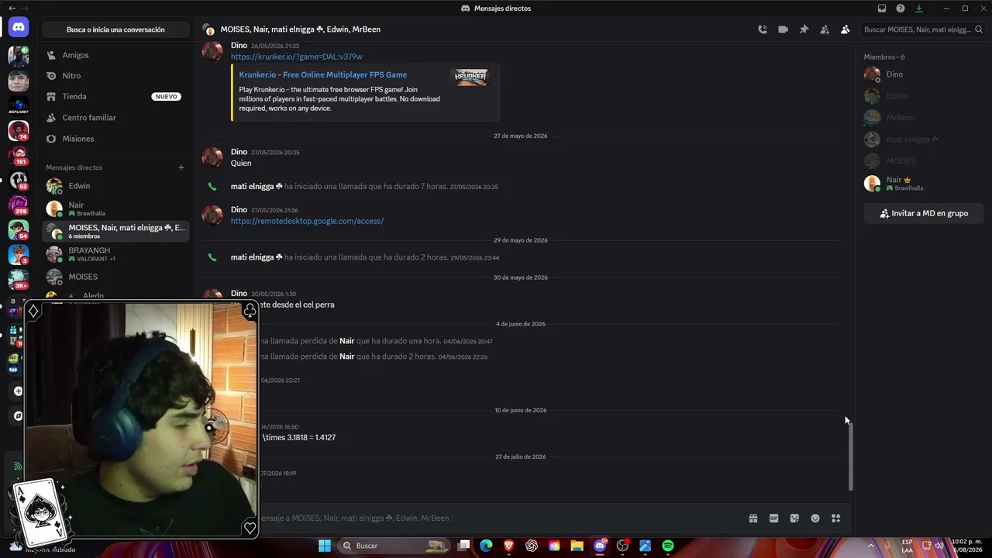
Task: Select MOISES in the member list
Action: click(x=924, y=161)
